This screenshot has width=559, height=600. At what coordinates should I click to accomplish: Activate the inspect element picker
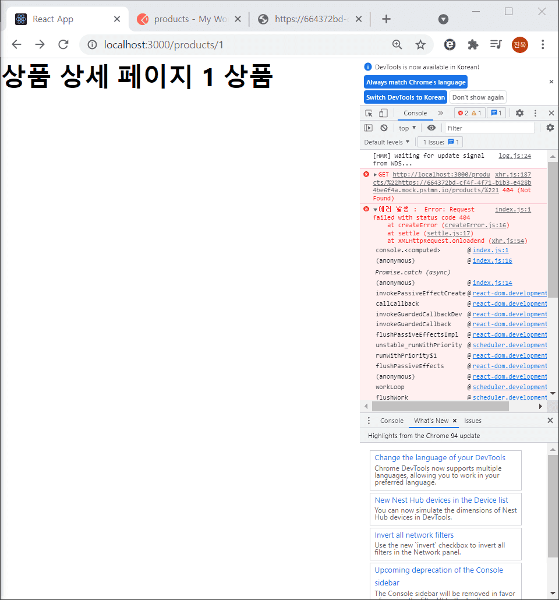pyautogui.click(x=369, y=113)
